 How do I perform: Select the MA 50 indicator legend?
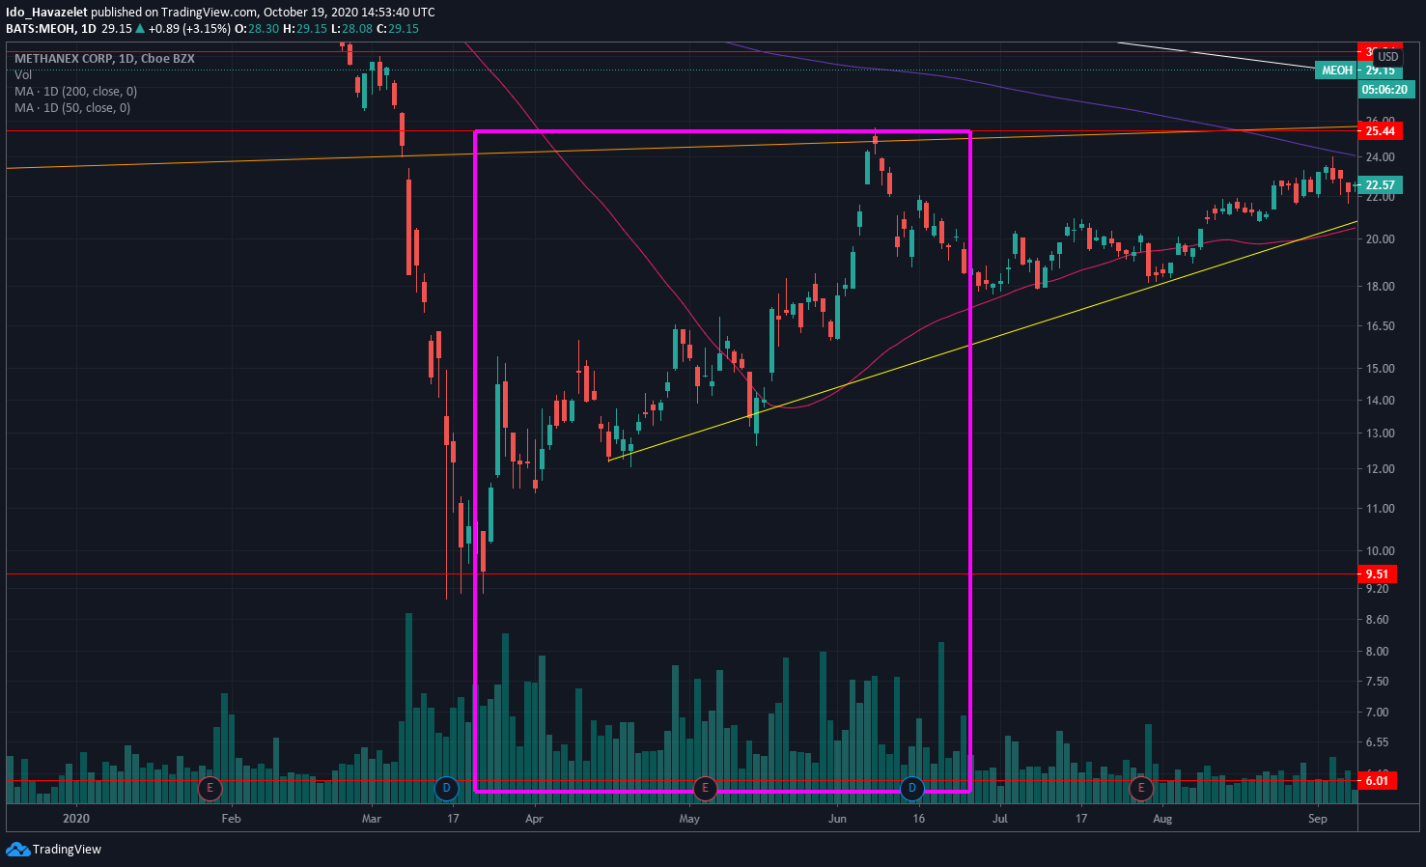[x=72, y=108]
